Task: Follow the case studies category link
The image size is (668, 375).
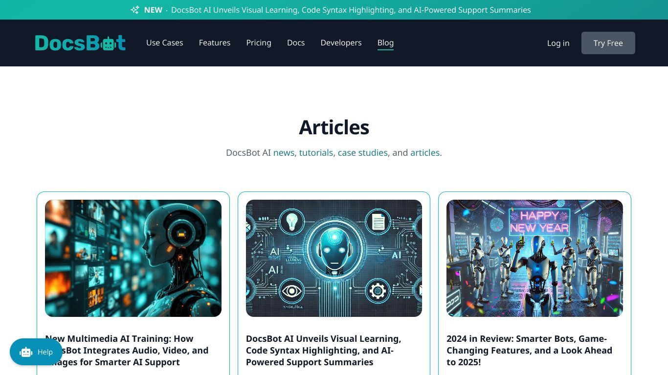Action: (x=363, y=153)
